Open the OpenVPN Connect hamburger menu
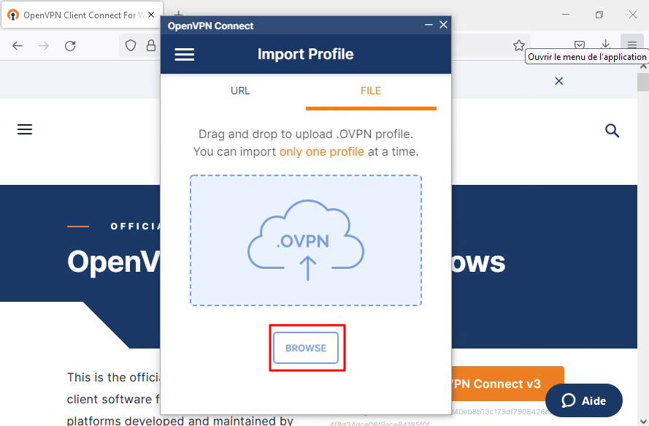649x426 pixels. pyautogui.click(x=185, y=55)
